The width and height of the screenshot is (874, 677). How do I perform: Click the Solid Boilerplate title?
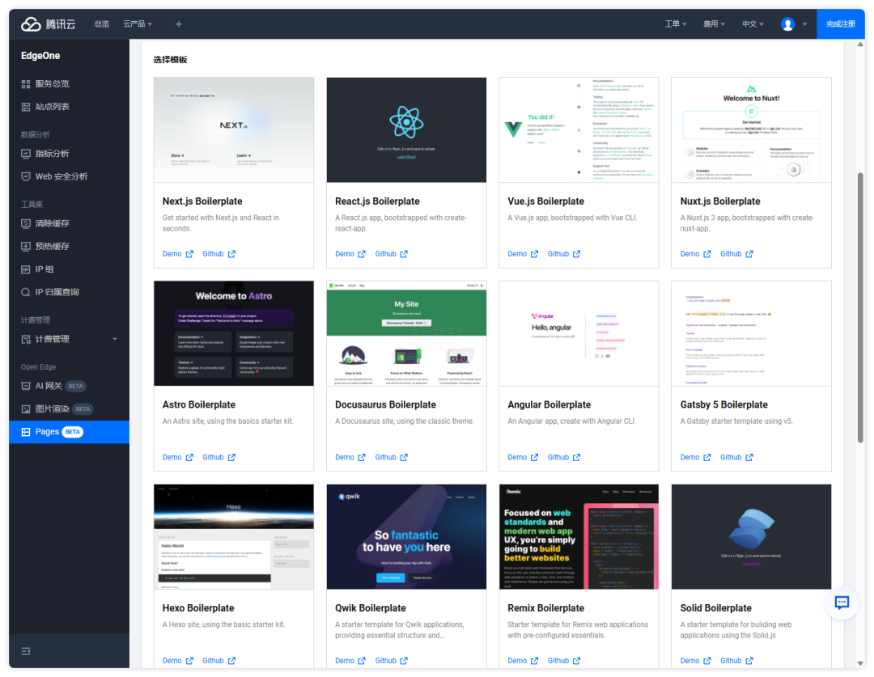[715, 608]
